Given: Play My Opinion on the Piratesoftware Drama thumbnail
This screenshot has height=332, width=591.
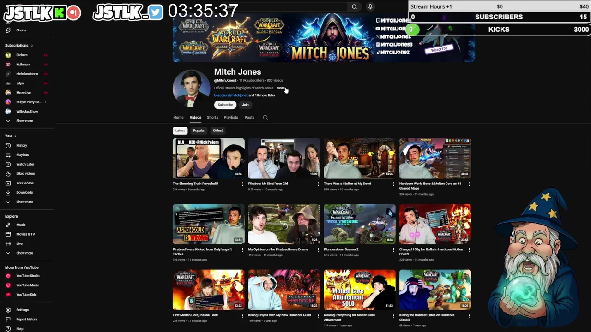Looking at the screenshot, I should [284, 224].
